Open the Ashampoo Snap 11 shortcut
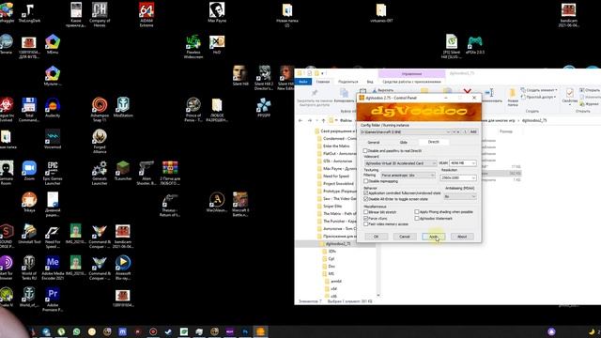The height and width of the screenshot is (338, 601). (100, 110)
